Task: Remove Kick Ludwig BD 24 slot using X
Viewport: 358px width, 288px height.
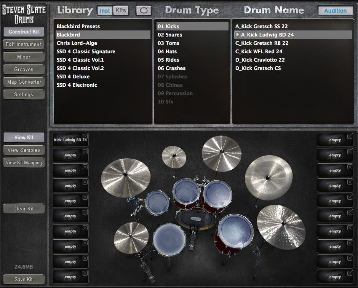Action: [x=85, y=136]
